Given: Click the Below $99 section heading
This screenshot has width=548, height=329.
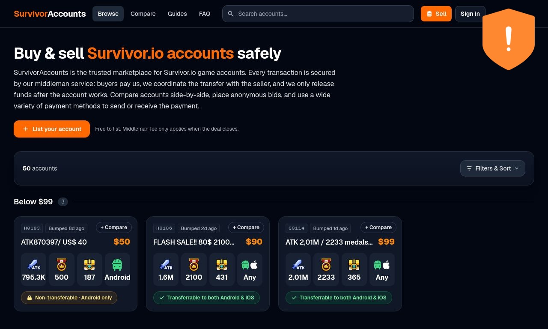Looking at the screenshot, I should point(33,202).
